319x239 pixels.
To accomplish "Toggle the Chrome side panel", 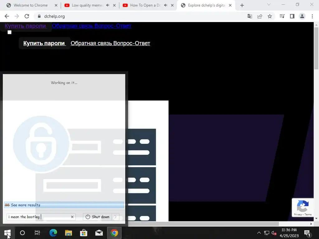I will [x=292, y=16].
